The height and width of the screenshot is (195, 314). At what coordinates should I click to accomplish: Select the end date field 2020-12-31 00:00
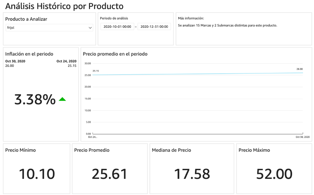154,27
